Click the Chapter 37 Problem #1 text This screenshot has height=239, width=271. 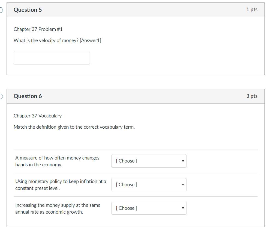point(38,29)
